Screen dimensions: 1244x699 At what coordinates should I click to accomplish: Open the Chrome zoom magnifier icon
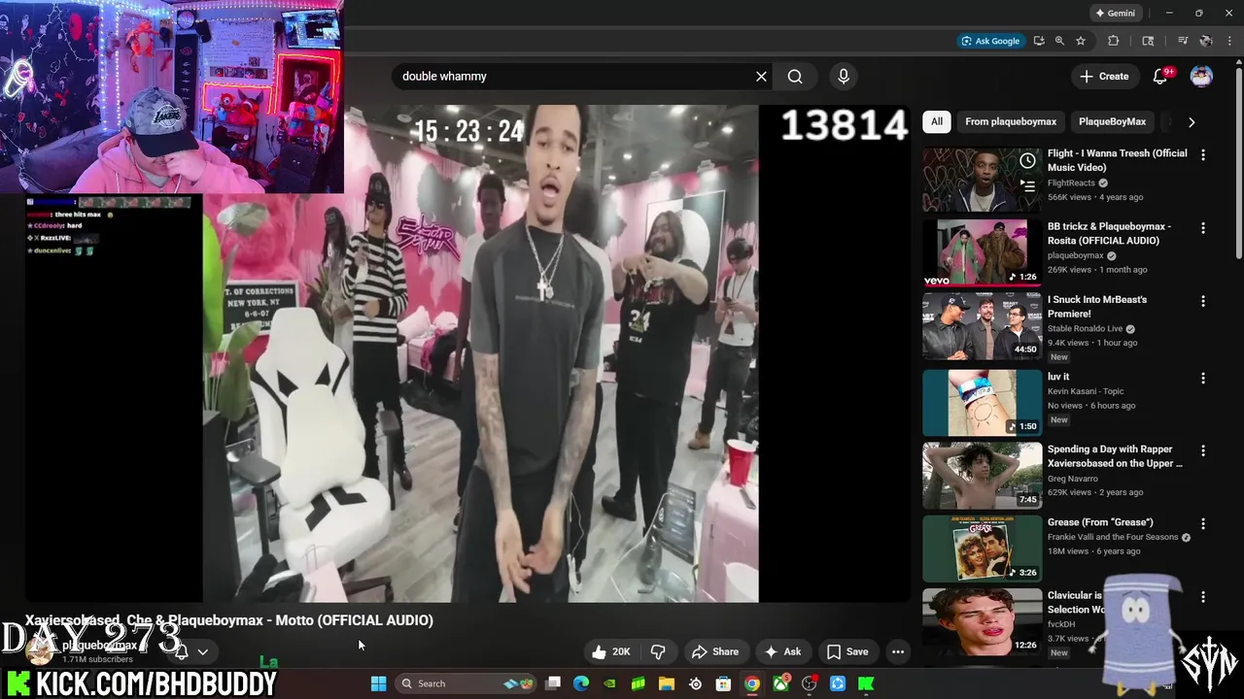[x=1059, y=41]
